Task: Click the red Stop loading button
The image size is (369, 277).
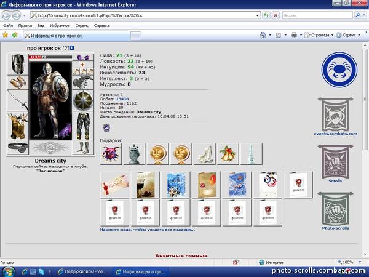Action: pyautogui.click(x=276, y=15)
